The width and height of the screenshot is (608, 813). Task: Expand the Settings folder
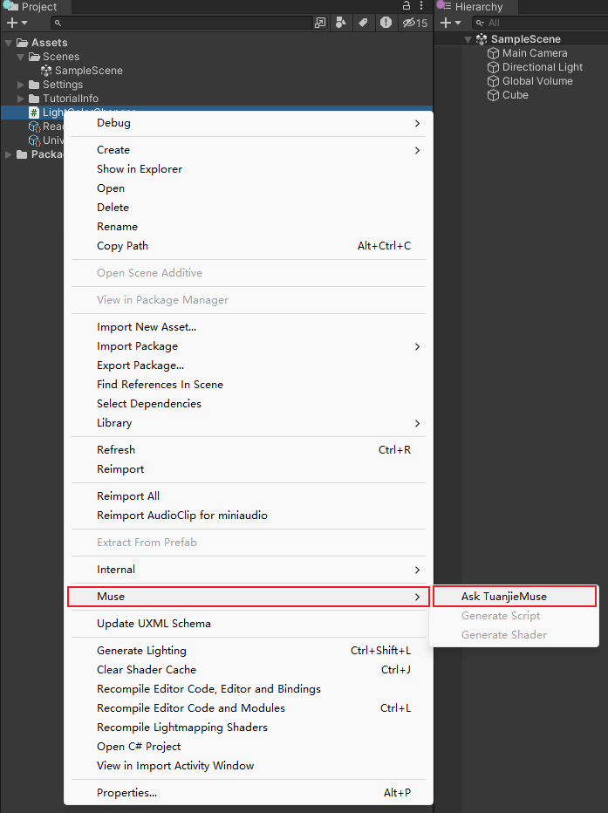click(x=21, y=85)
